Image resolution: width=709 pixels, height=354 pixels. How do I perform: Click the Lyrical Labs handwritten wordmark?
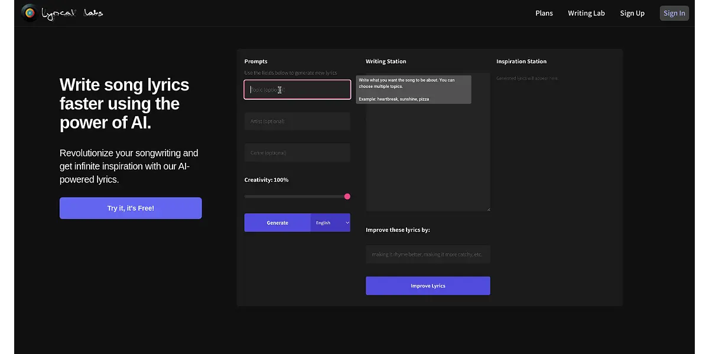(73, 13)
